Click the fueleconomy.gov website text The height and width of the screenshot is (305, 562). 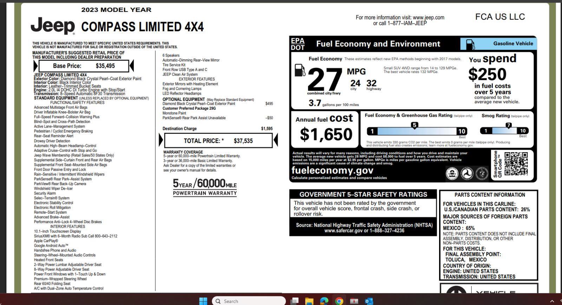click(332, 170)
